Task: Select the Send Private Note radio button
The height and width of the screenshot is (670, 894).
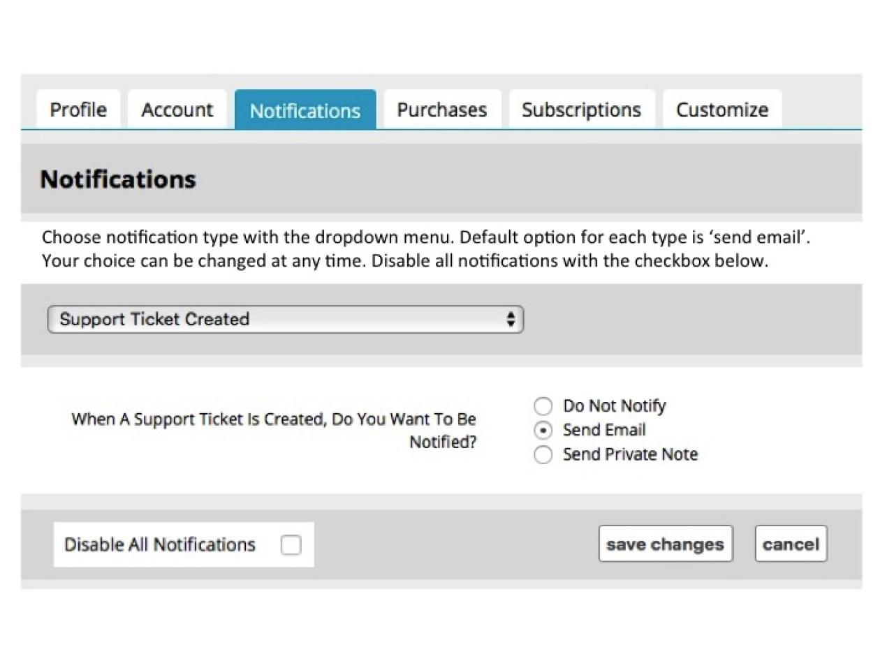Action: tap(543, 455)
